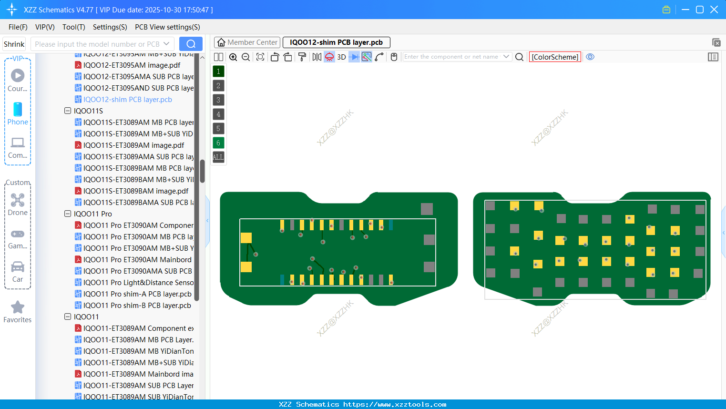The height and width of the screenshot is (409, 726).
Task: Open the mouse settings toolbar icon
Action: [394, 57]
